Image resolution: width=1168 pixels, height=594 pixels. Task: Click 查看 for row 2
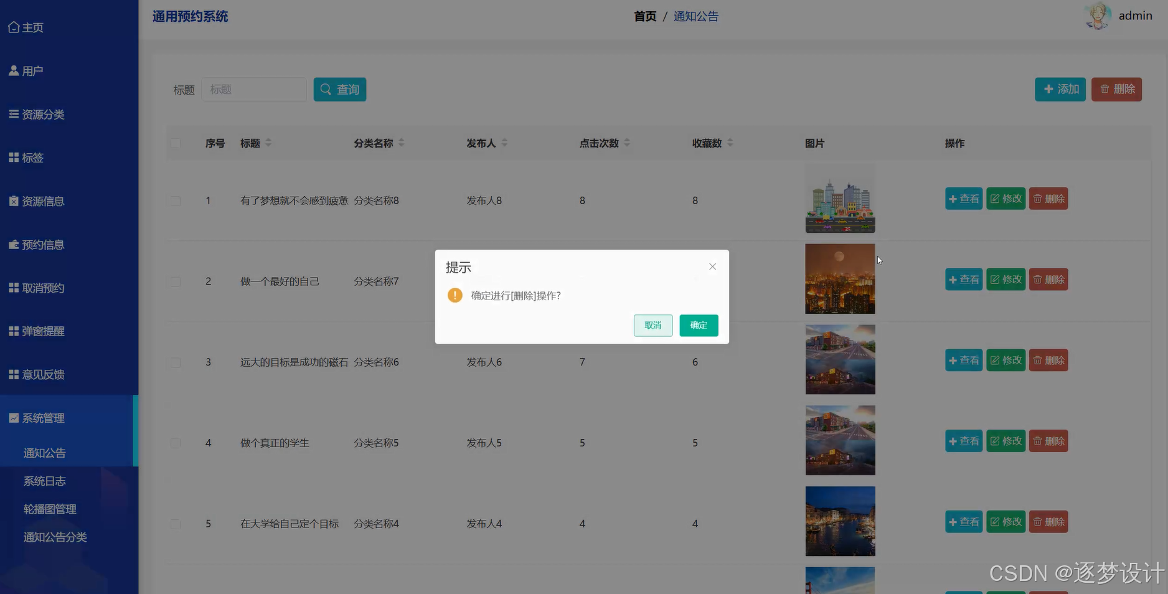[964, 280]
